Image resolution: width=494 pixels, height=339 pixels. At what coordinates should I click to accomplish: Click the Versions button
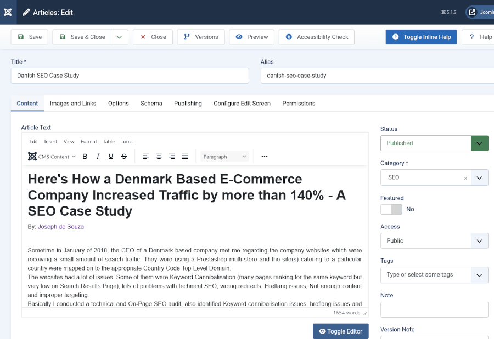200,37
